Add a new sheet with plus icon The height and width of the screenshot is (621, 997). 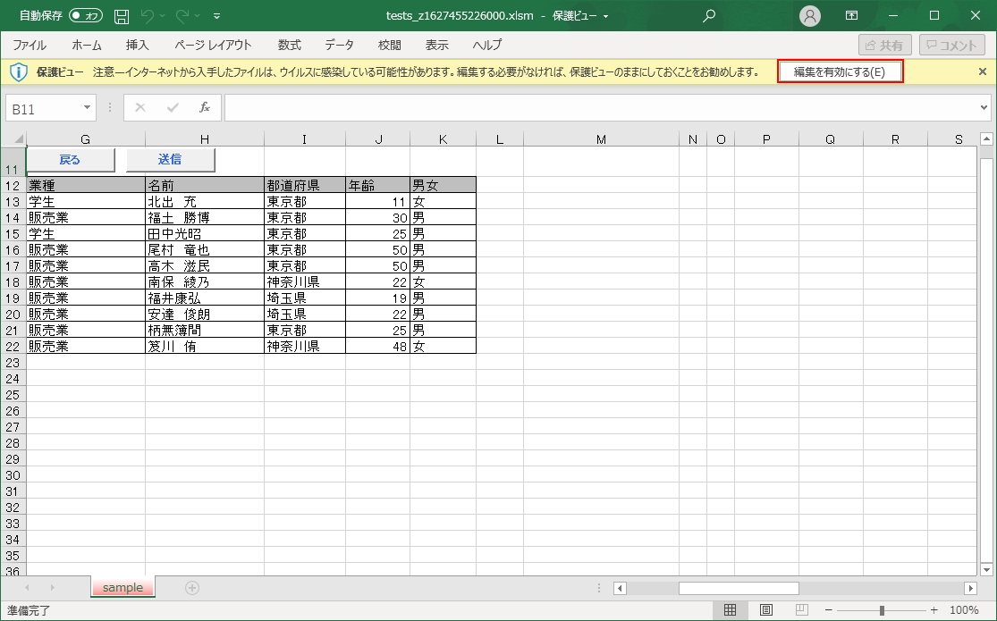point(192,588)
